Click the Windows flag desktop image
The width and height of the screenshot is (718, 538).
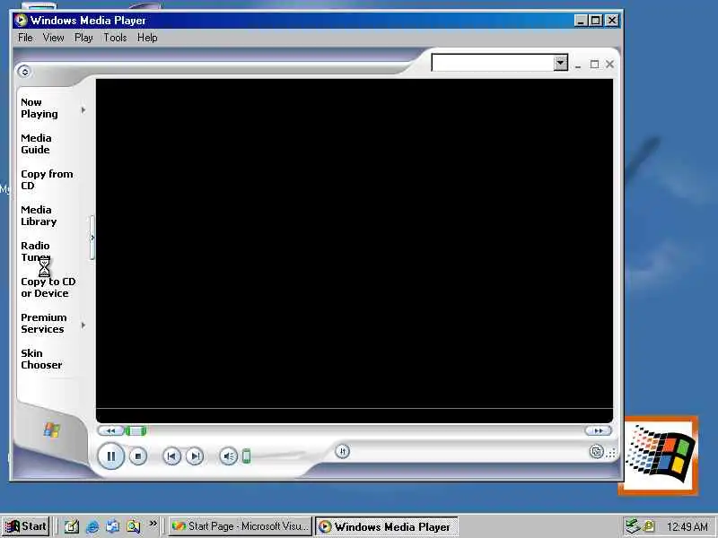[659, 456]
